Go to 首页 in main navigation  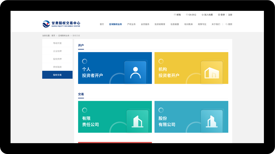click(102, 24)
